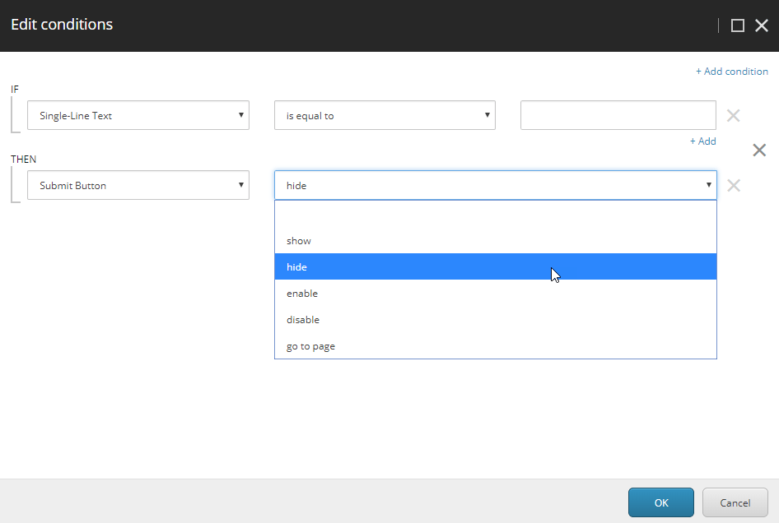Image resolution: width=779 pixels, height=523 pixels.
Task: Click the Single-Line Text dropdown arrow
Action: pyautogui.click(x=240, y=115)
